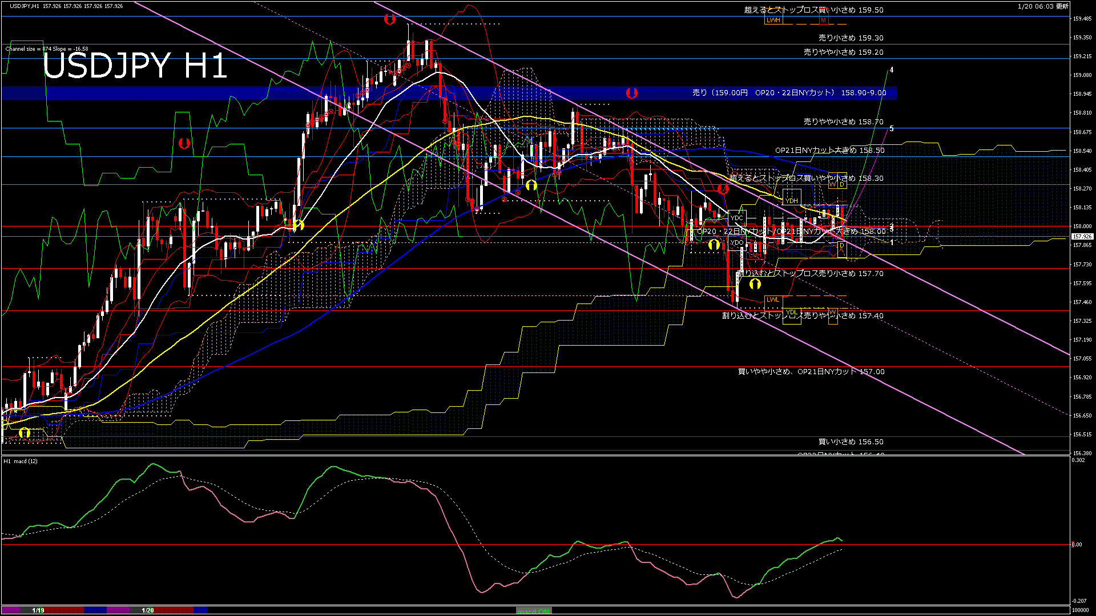The width and height of the screenshot is (1096, 616).
Task: Click the 1/19 date session marker
Action: [x=38, y=610]
